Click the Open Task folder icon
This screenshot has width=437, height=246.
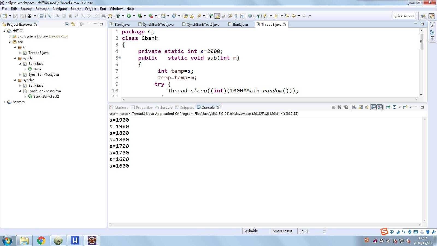[x=192, y=16]
